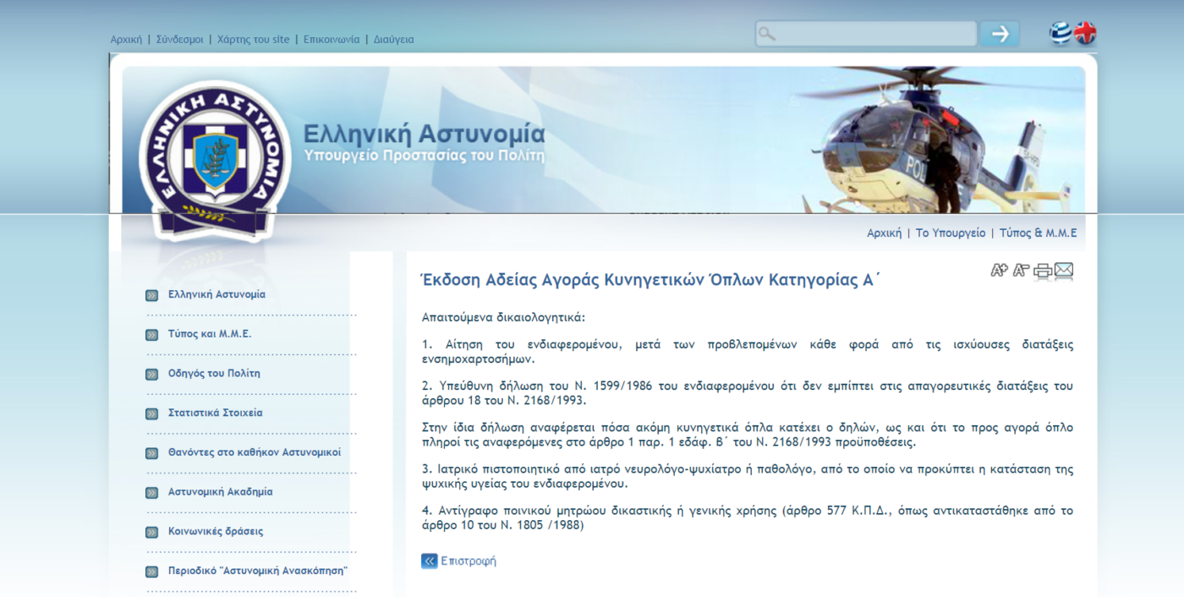The height and width of the screenshot is (597, 1184).
Task: Click the text Απαιτούμενα δικαιολογητικά:
Action: pyautogui.click(x=503, y=318)
